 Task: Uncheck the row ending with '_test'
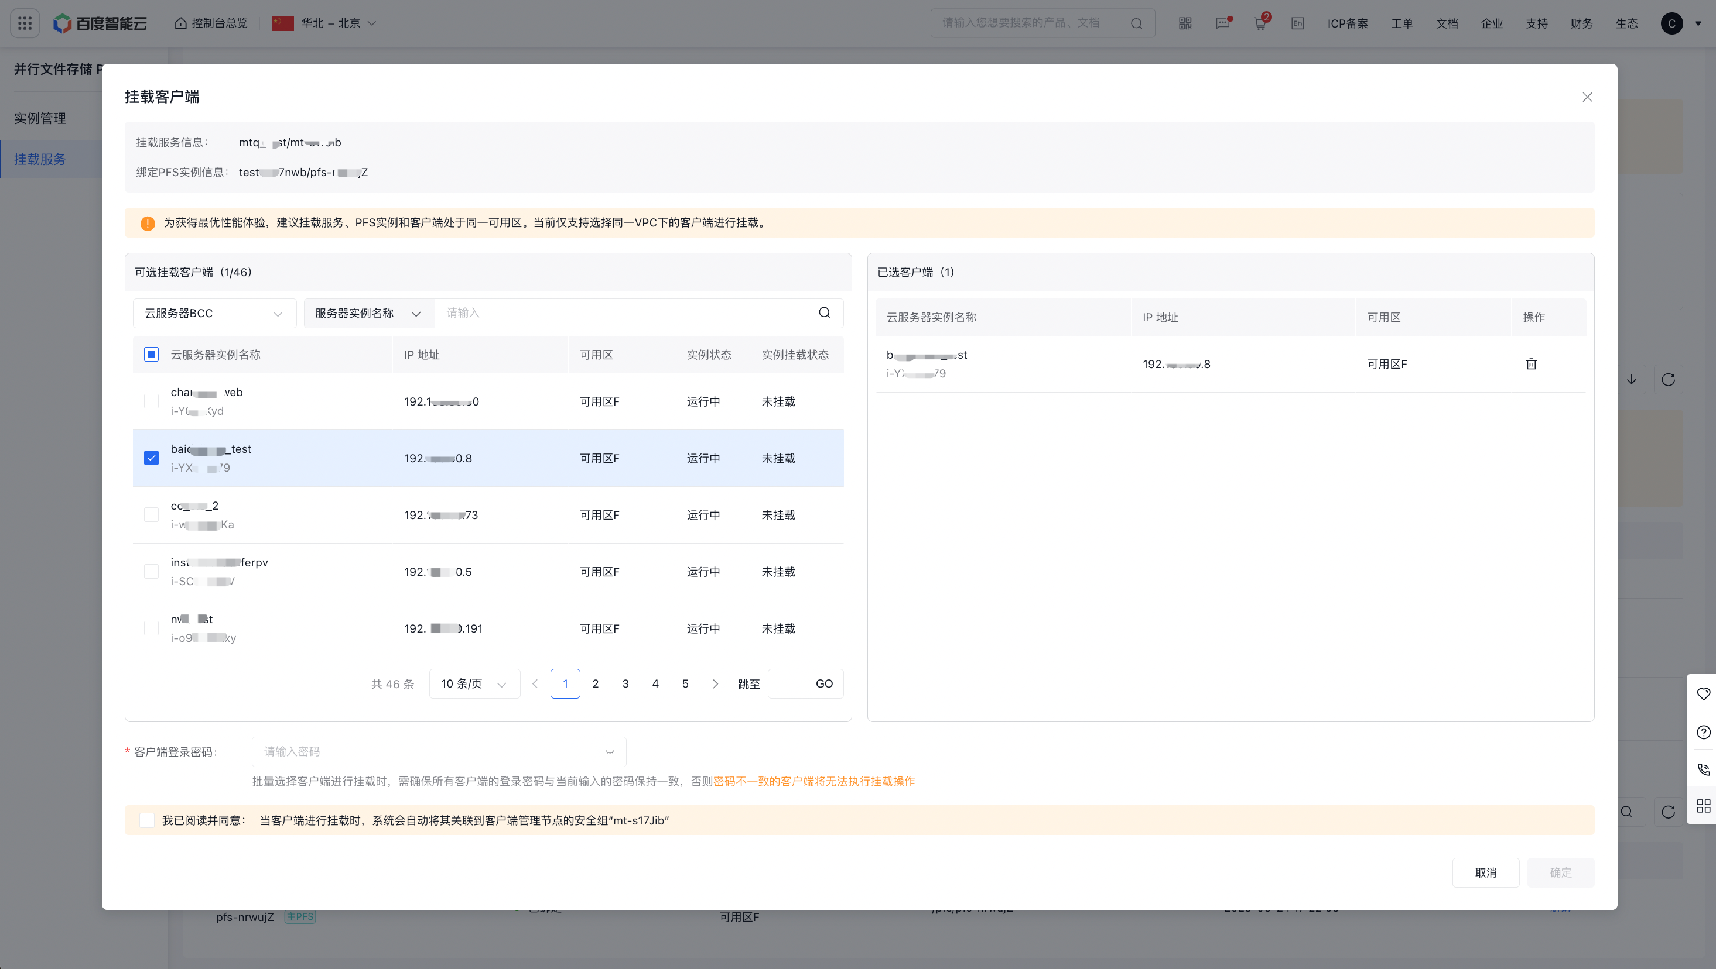pos(151,459)
